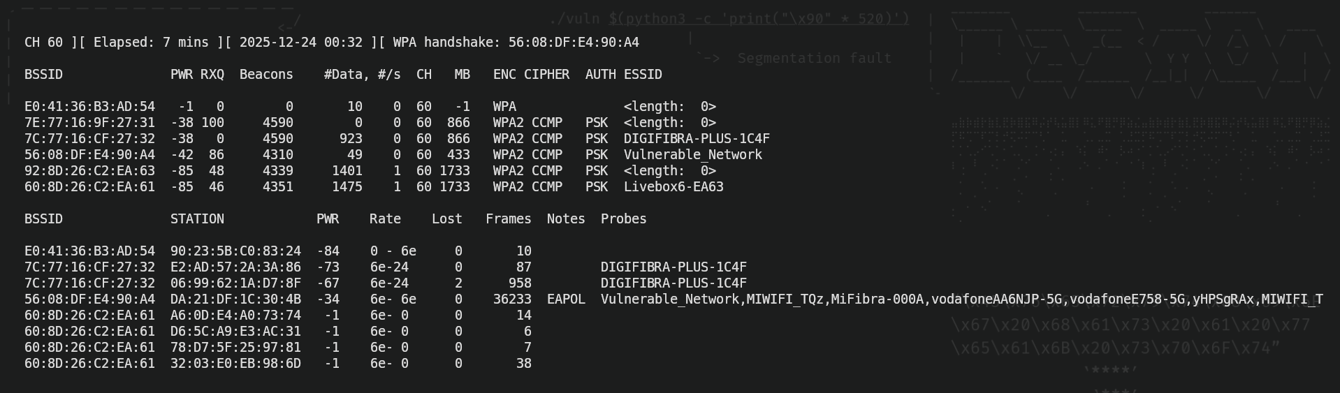Click the Probes column header
The height and width of the screenshot is (393, 1340).
tap(623, 219)
